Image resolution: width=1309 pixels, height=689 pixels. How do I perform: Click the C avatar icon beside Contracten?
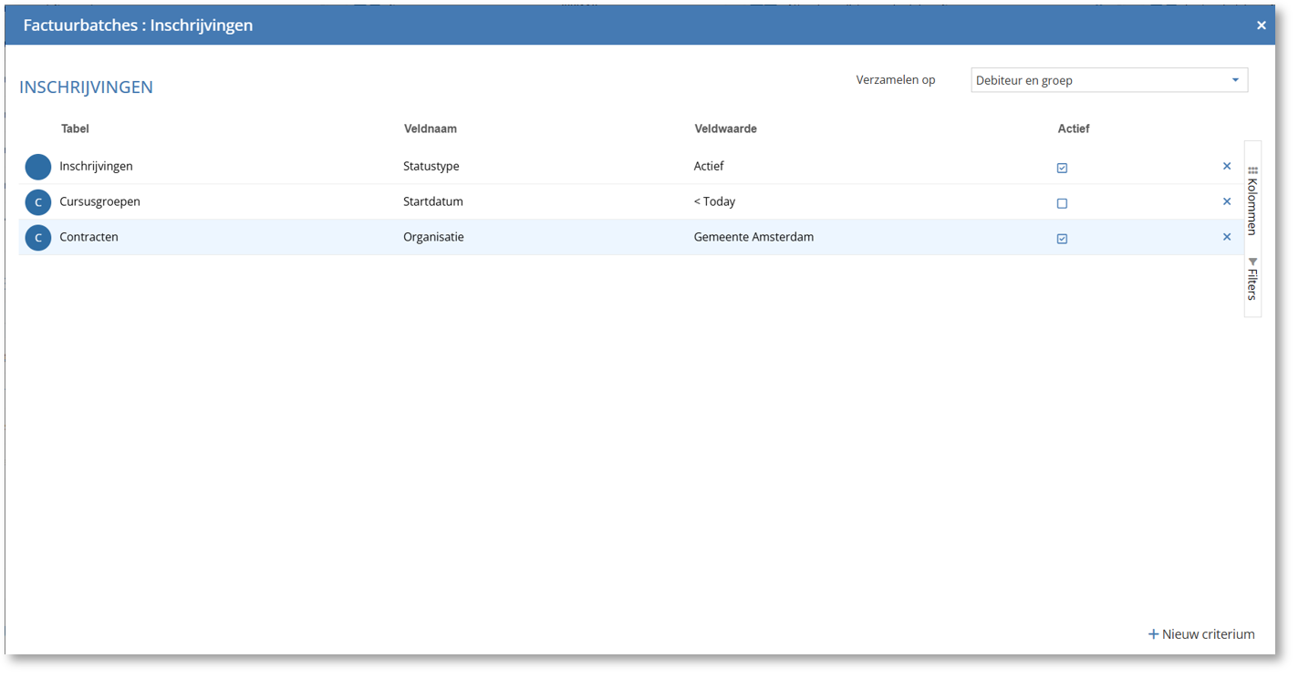coord(38,238)
